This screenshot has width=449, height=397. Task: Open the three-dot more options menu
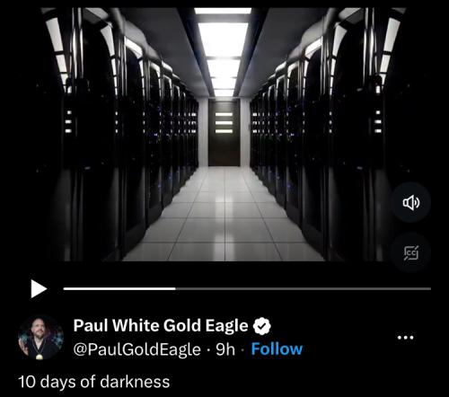coord(406,338)
